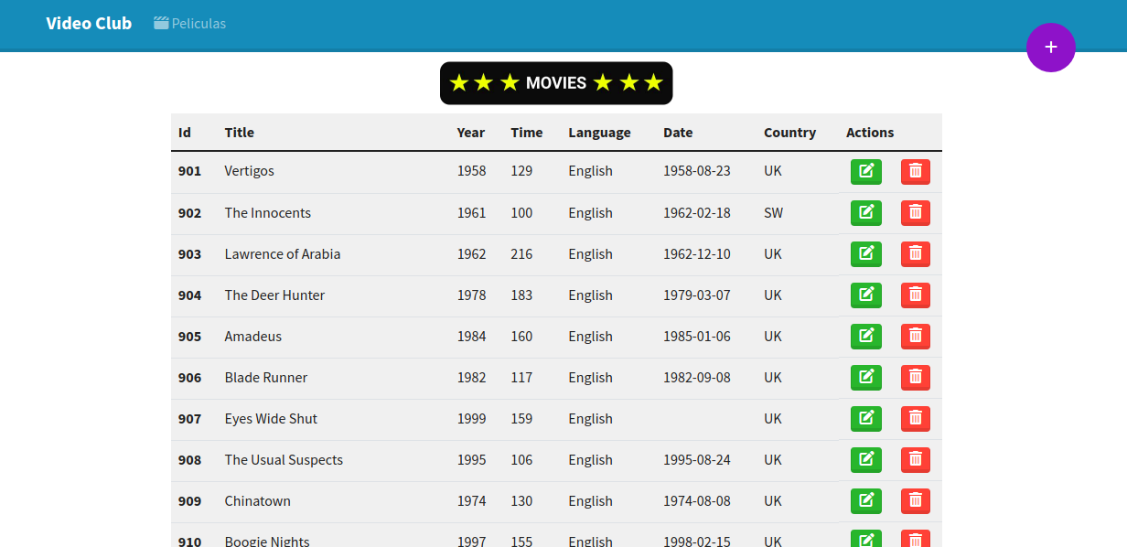Select the Language column header
Image resolution: width=1127 pixels, height=547 pixels.
point(599,133)
